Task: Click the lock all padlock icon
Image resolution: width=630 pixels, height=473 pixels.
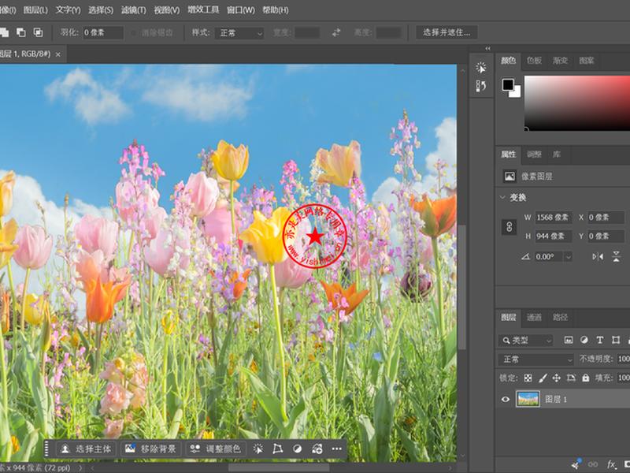Action: point(586,378)
